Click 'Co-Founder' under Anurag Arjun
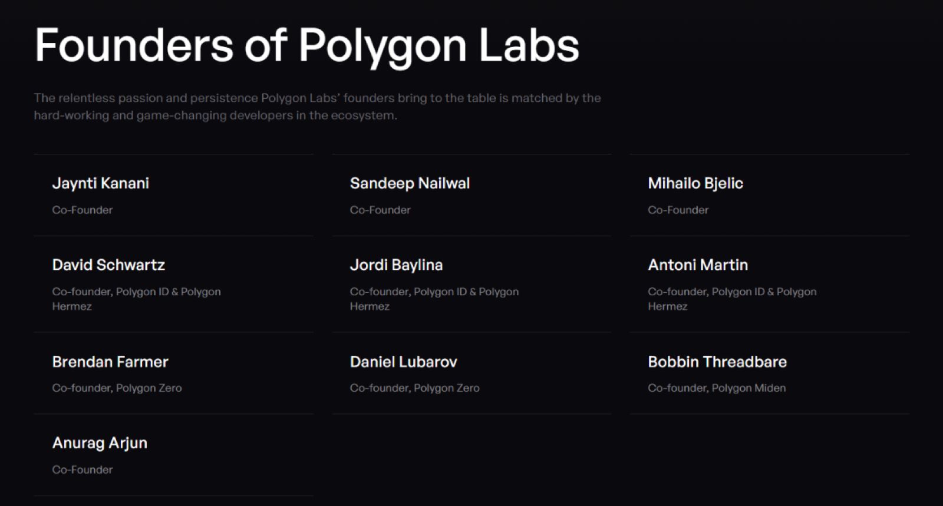Screen dimensions: 943x506 coord(83,469)
